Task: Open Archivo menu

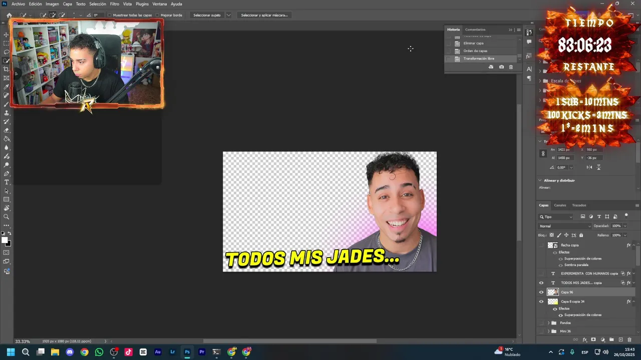Action: (18, 4)
